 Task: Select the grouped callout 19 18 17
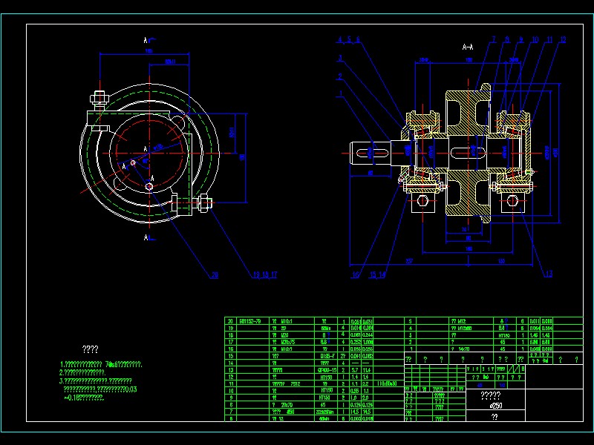265,275
